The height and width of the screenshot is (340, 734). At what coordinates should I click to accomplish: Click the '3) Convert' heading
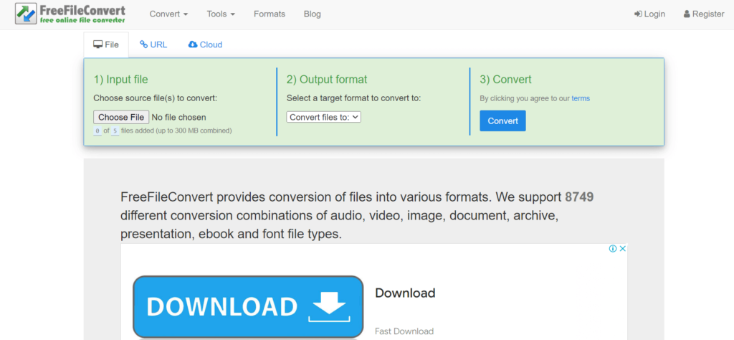(505, 80)
